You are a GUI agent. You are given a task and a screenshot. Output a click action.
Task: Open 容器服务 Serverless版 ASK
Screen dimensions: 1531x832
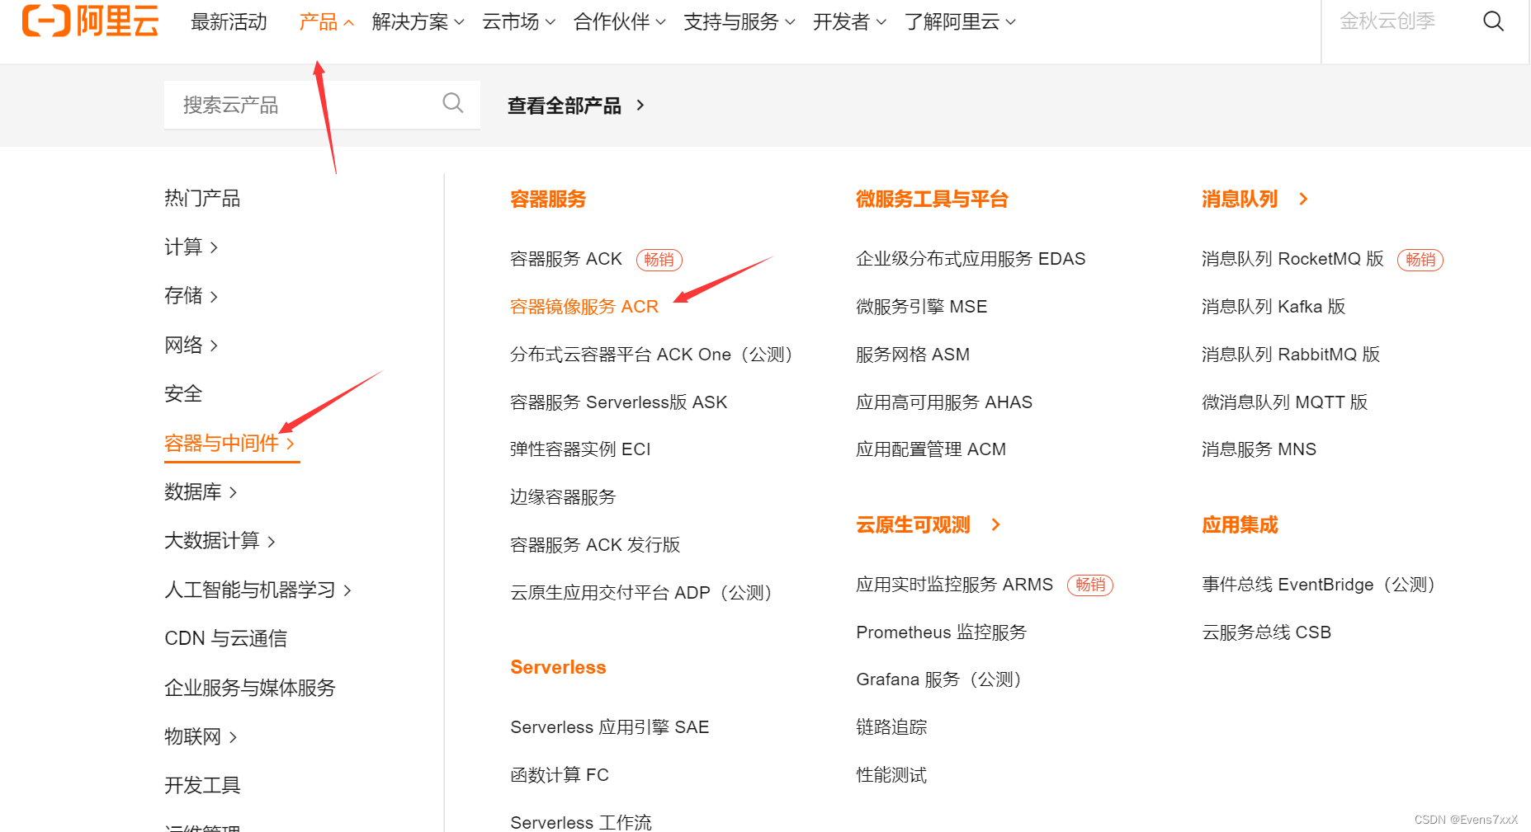(x=619, y=402)
